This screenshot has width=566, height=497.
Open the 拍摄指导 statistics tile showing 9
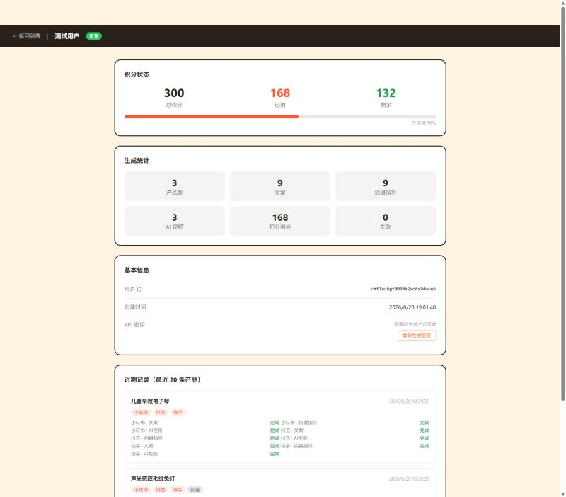click(x=386, y=186)
